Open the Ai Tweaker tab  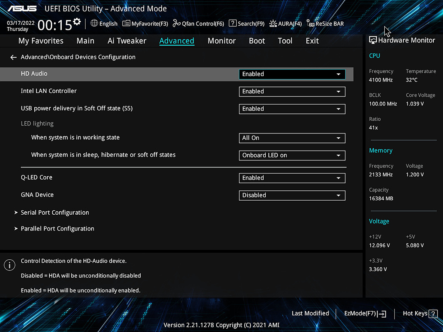point(127,41)
